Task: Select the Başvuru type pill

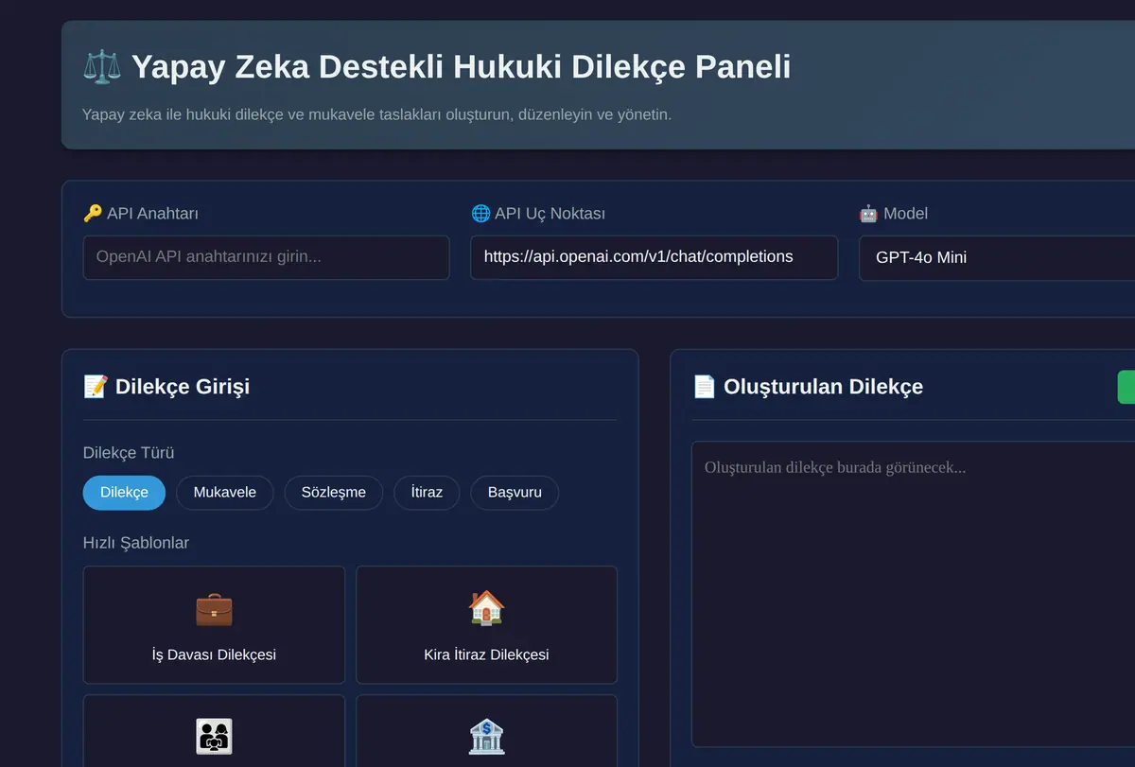Action: (515, 493)
